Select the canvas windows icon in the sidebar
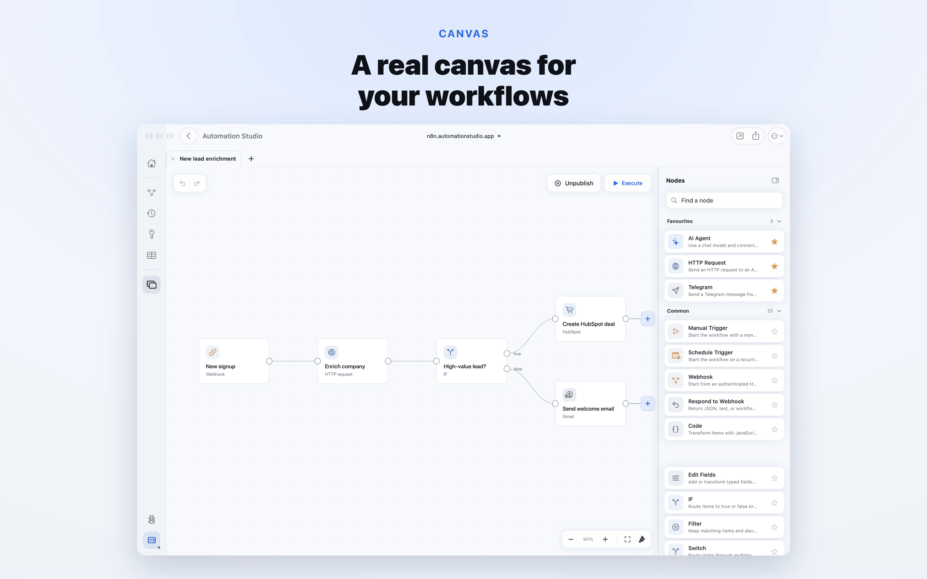 [x=151, y=285]
